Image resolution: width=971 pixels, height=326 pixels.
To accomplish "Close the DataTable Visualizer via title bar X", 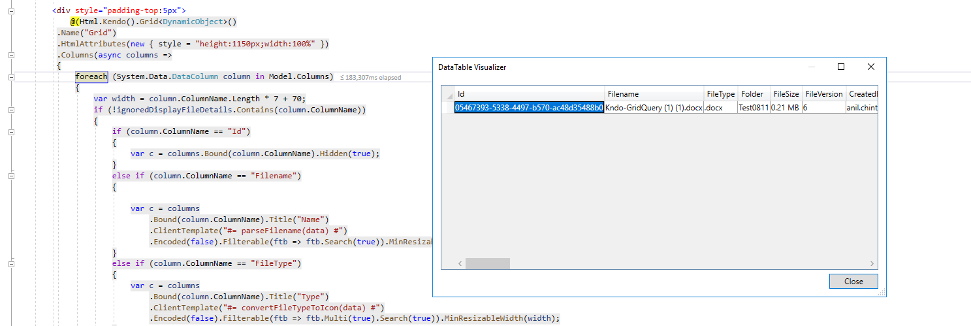I will (x=871, y=67).
